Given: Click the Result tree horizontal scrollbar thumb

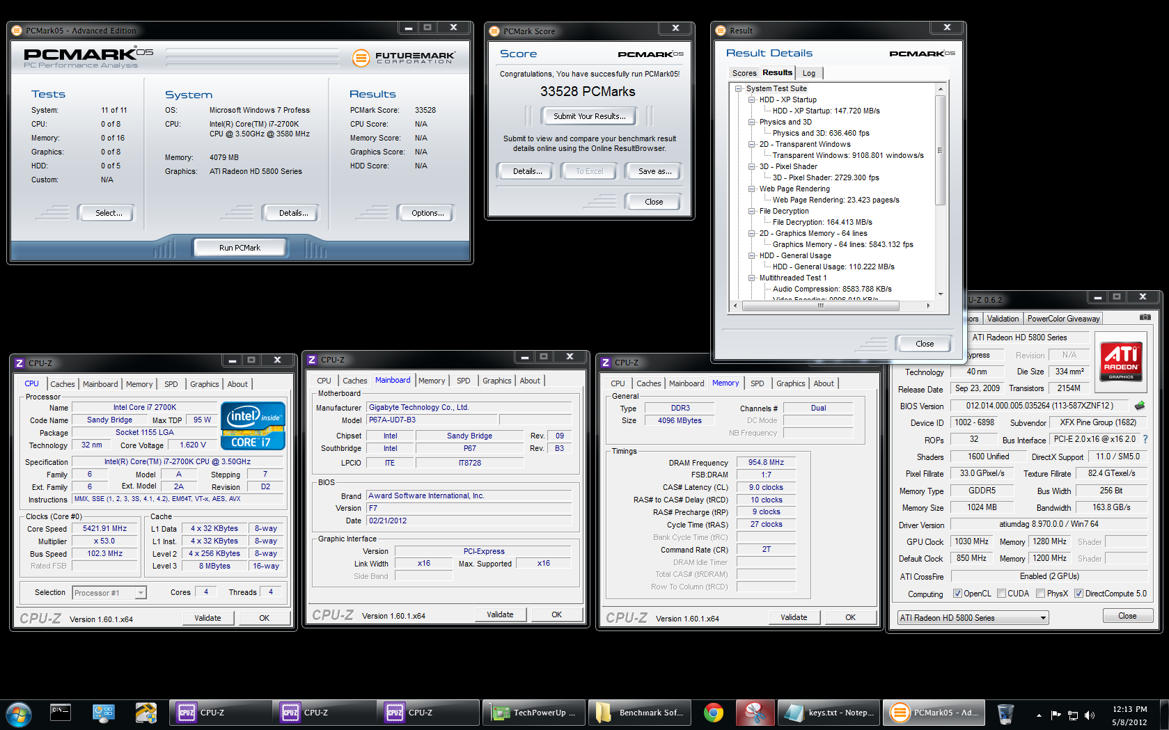Looking at the screenshot, I should click(x=821, y=306).
